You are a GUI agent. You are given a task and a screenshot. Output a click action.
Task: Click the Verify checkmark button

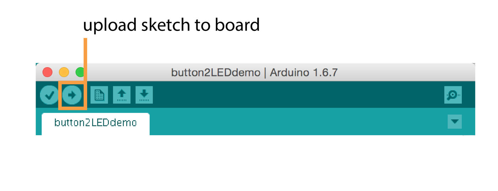49,95
